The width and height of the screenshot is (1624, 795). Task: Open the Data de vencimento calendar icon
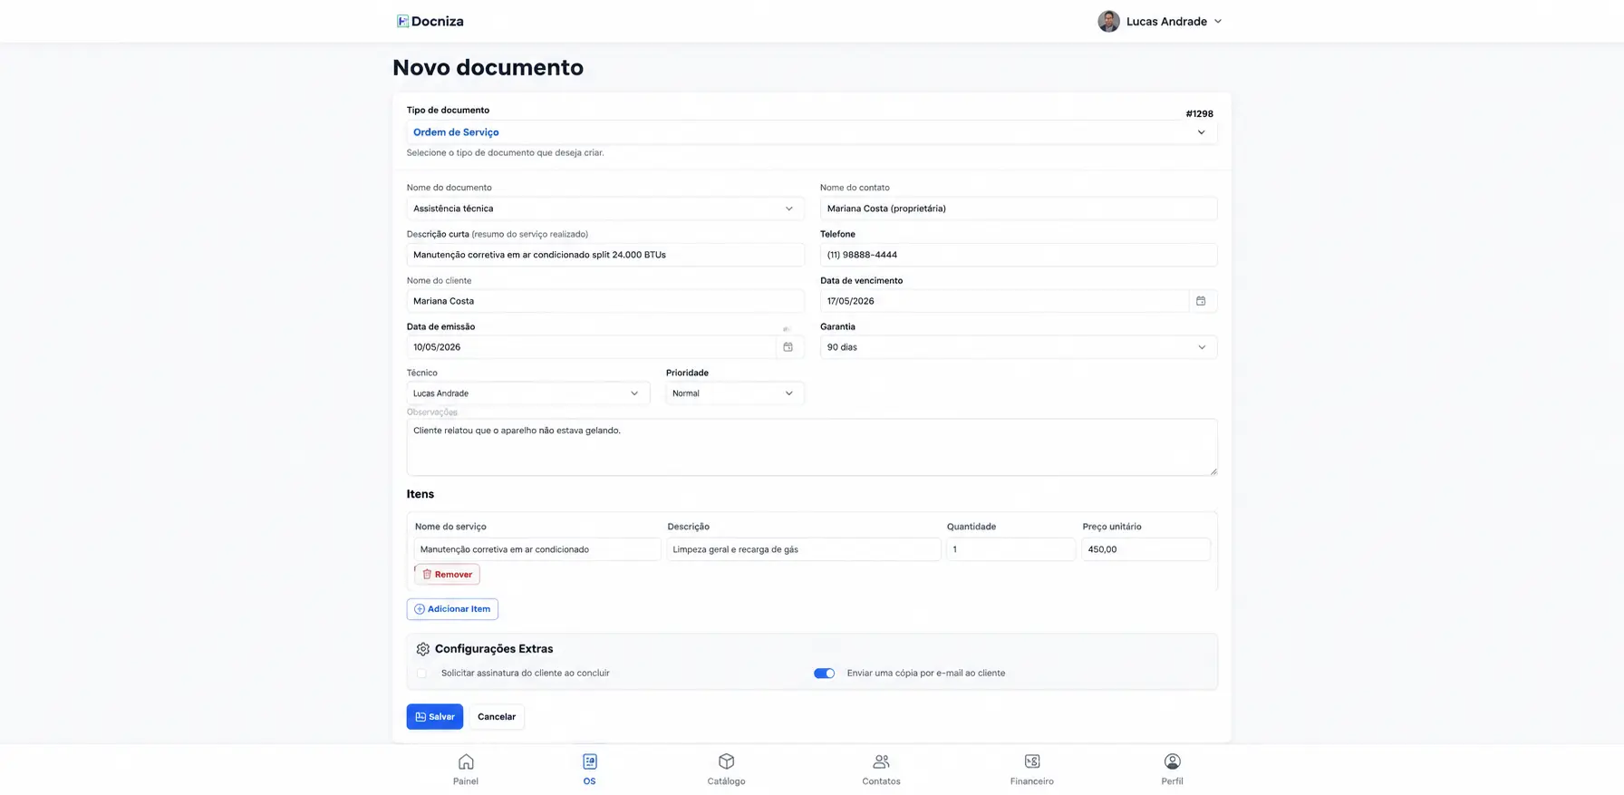tap(1201, 301)
